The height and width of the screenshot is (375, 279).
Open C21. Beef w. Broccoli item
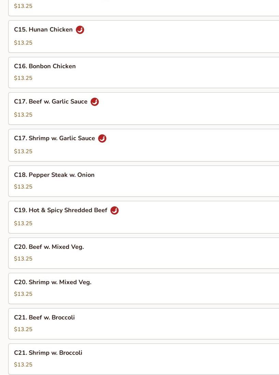coord(144,324)
